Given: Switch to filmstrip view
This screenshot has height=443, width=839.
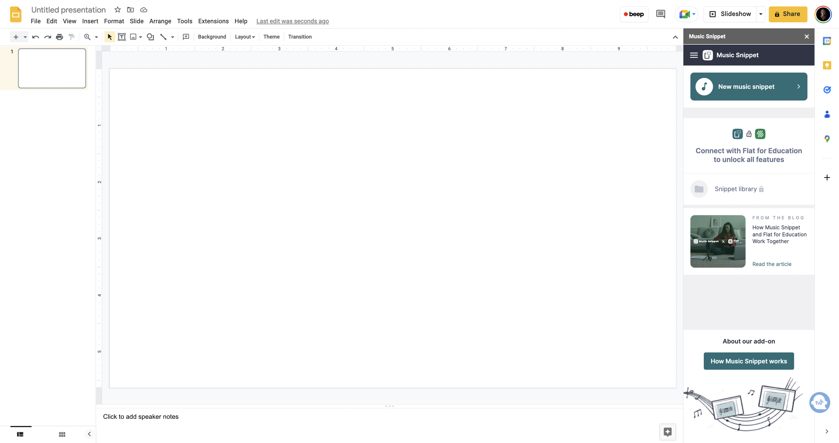Looking at the screenshot, I should click(x=20, y=434).
